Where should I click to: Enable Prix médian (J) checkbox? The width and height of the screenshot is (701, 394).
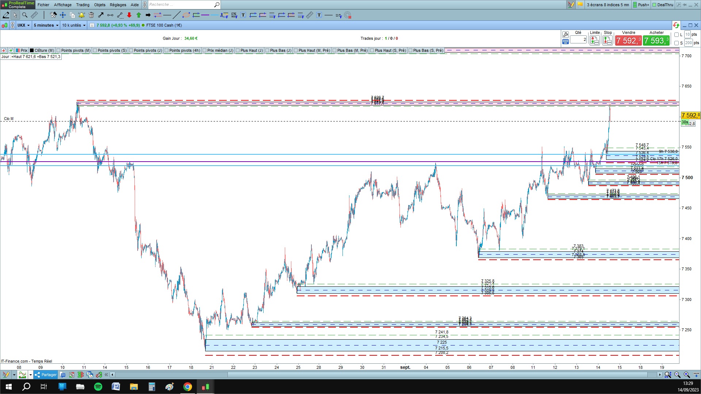[204, 50]
